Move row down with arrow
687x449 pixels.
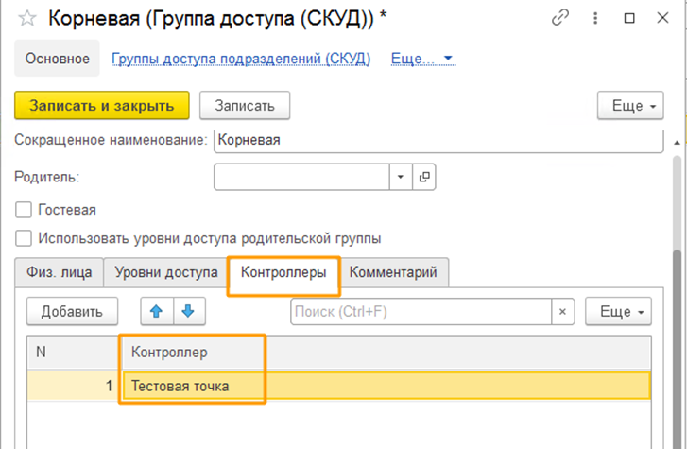coord(187,311)
